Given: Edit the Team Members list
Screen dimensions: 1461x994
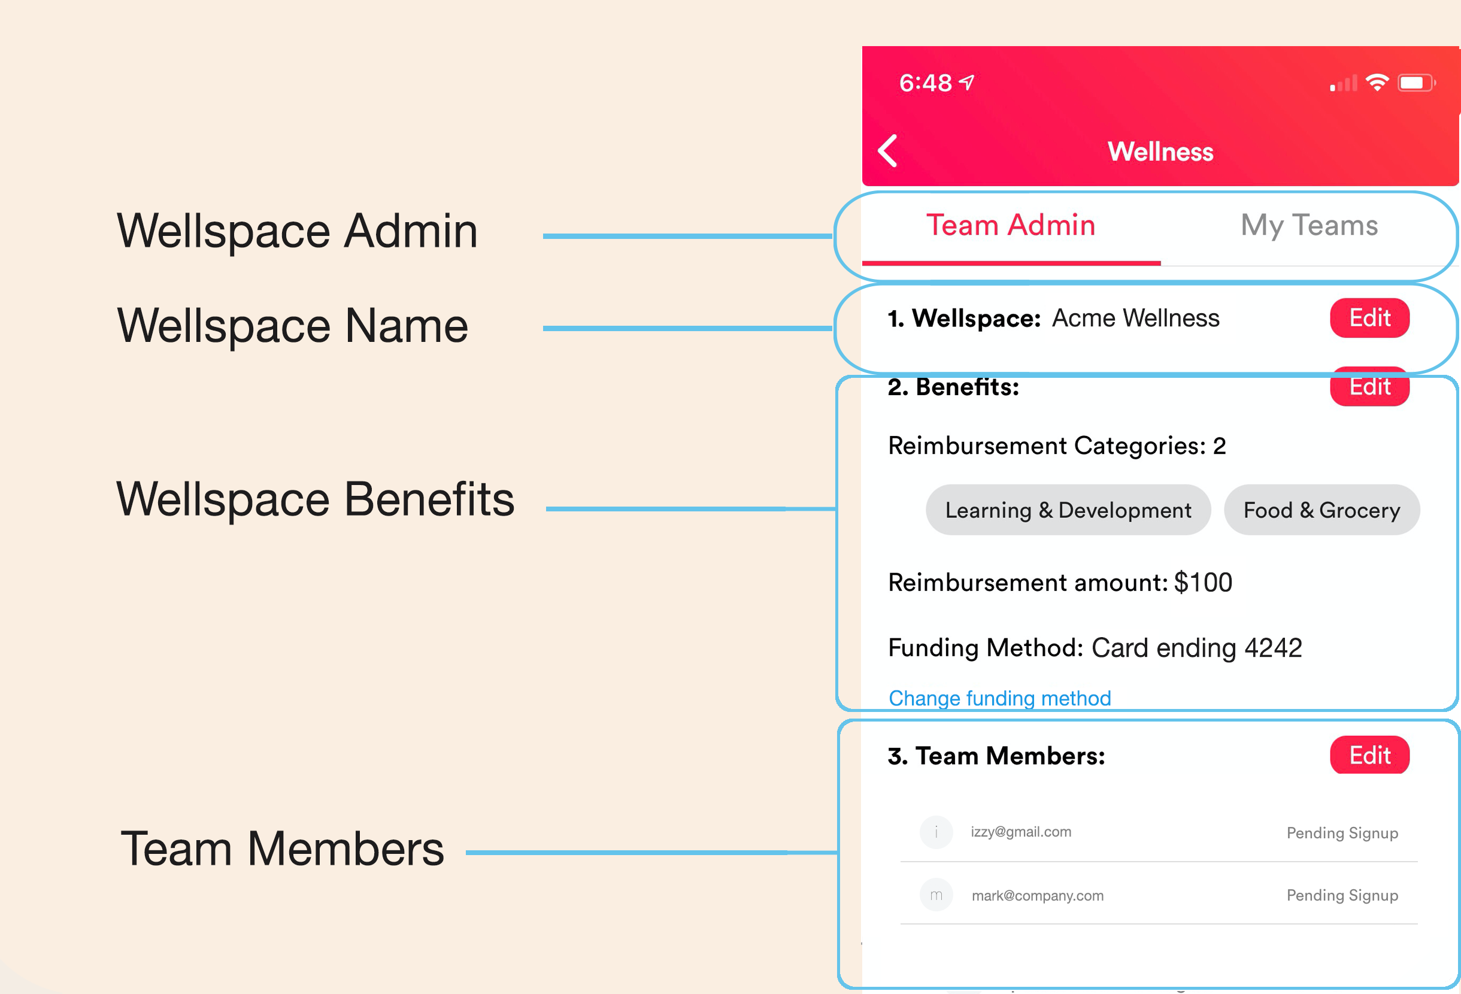Looking at the screenshot, I should [1369, 755].
